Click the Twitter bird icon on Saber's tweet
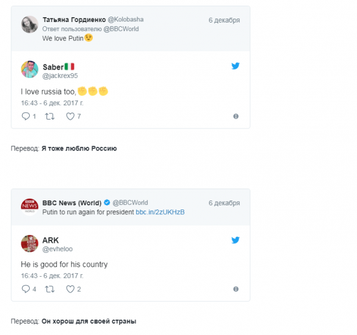The height and width of the screenshot is (335, 357). click(236, 66)
